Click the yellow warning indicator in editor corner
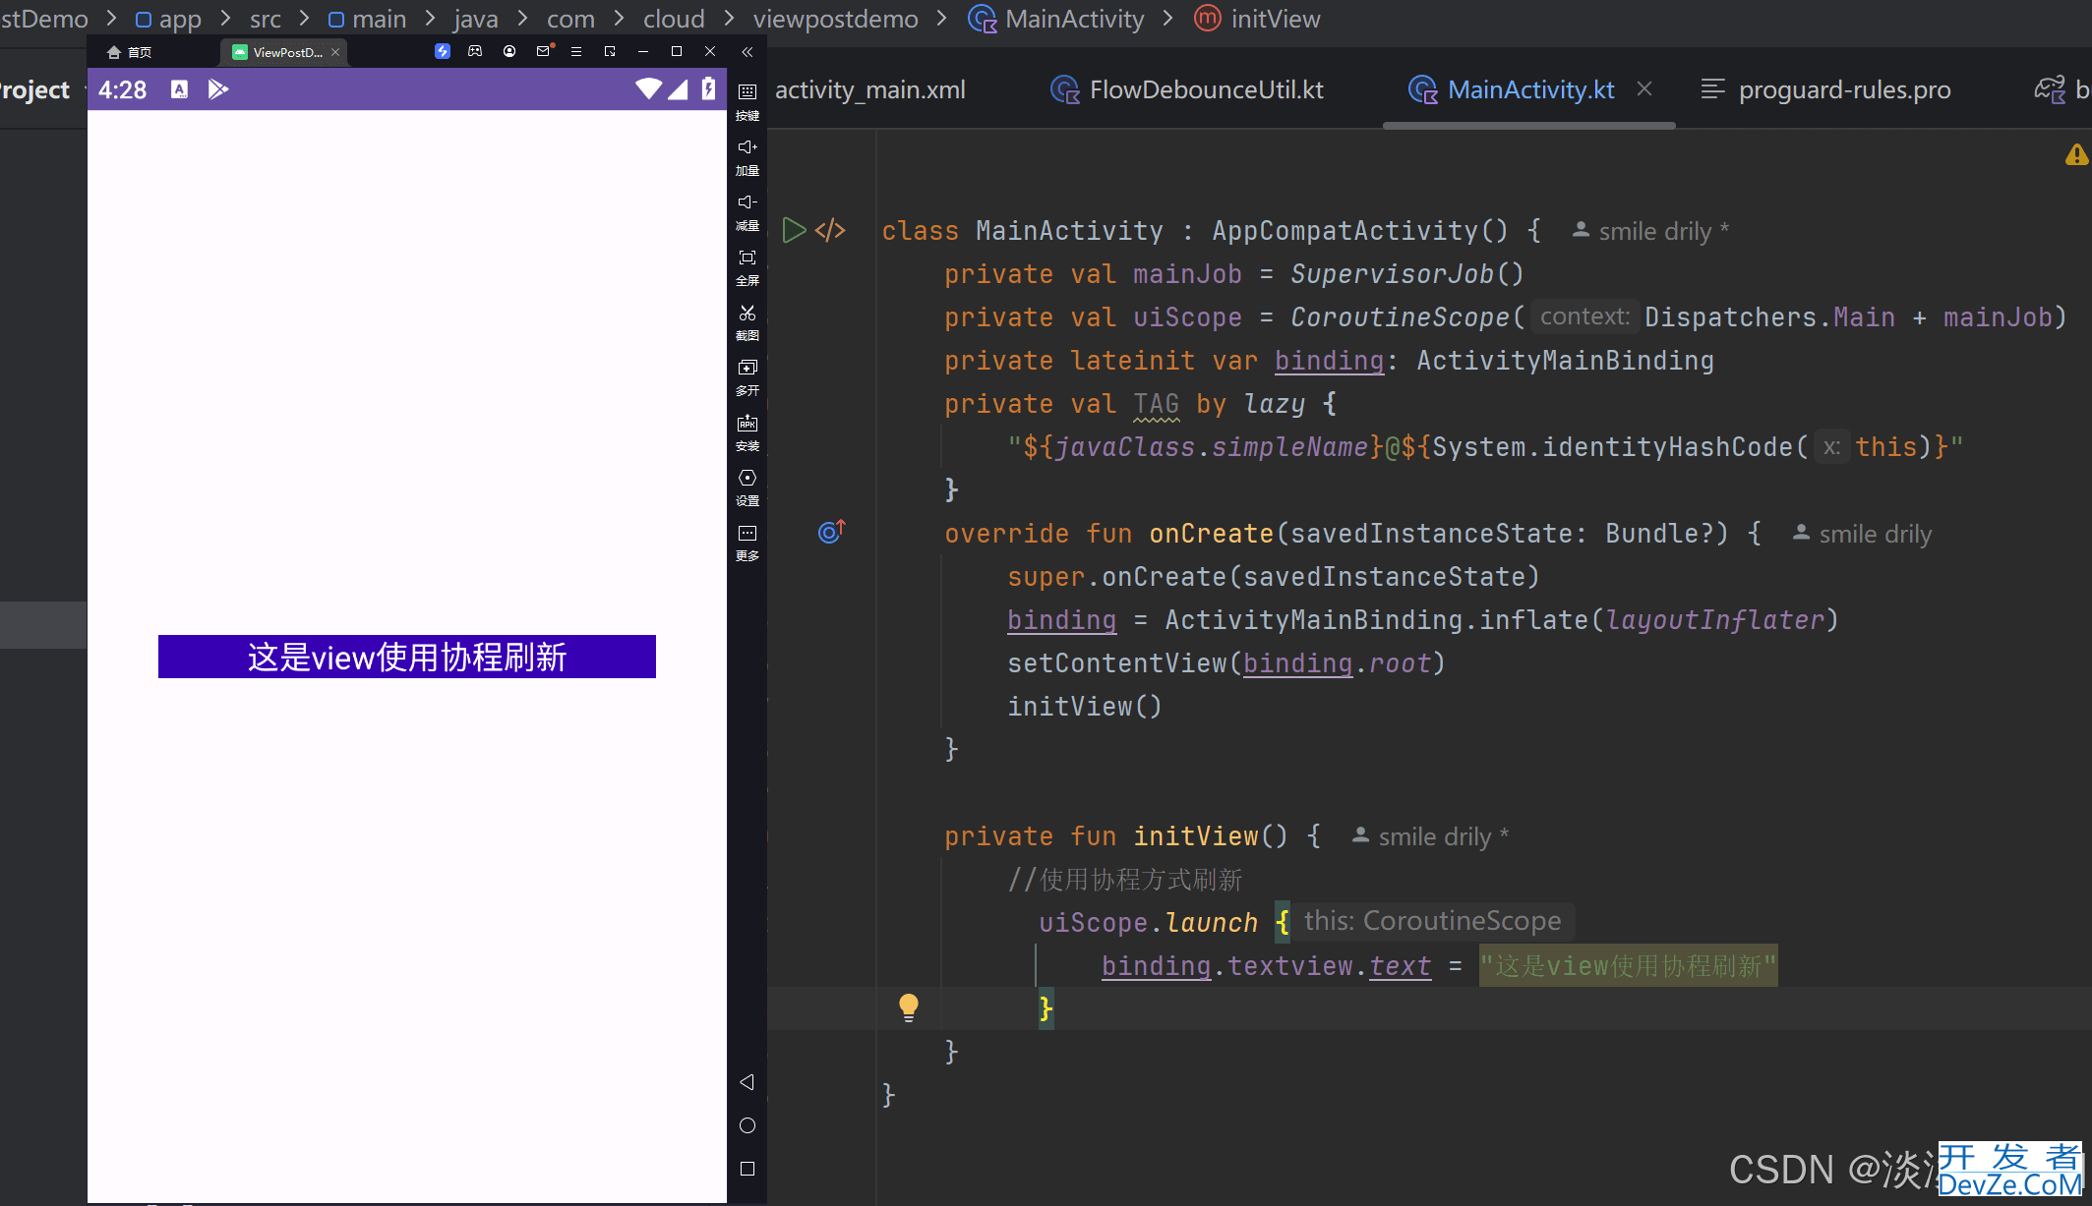 click(x=2076, y=154)
